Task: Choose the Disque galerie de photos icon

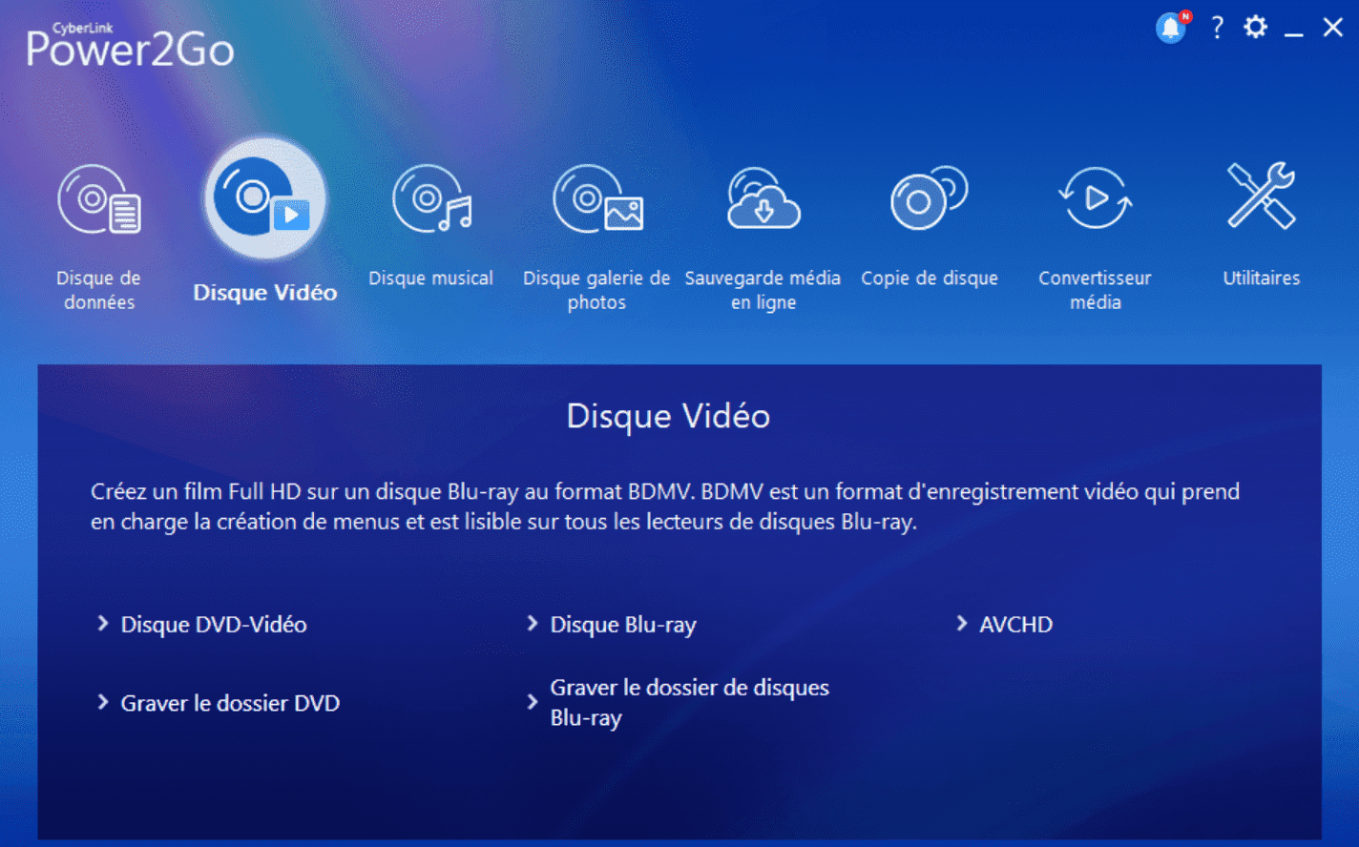Action: pyautogui.click(x=597, y=198)
